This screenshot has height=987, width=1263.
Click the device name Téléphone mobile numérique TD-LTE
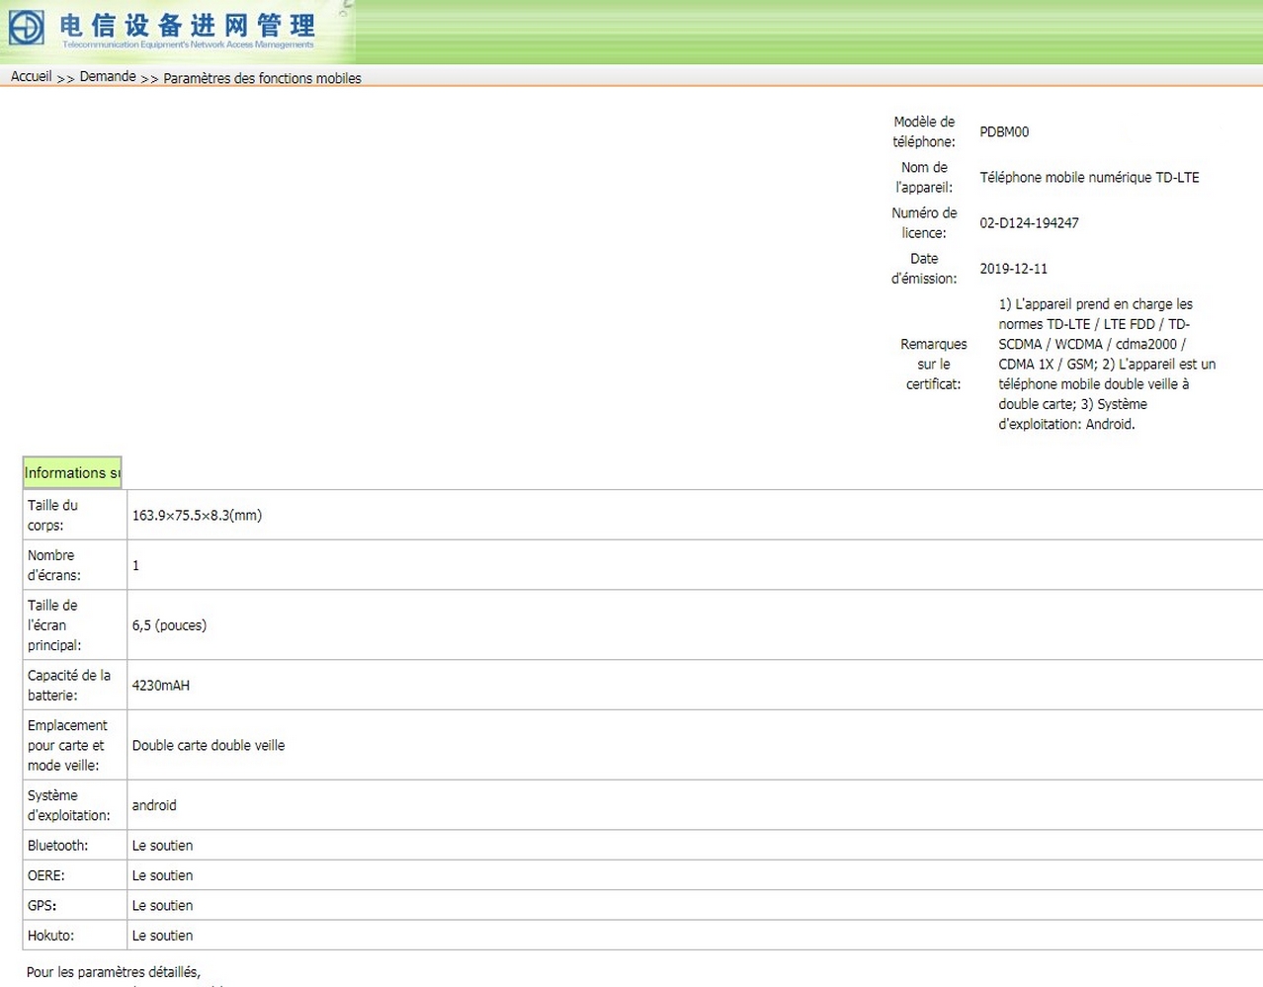(1089, 178)
